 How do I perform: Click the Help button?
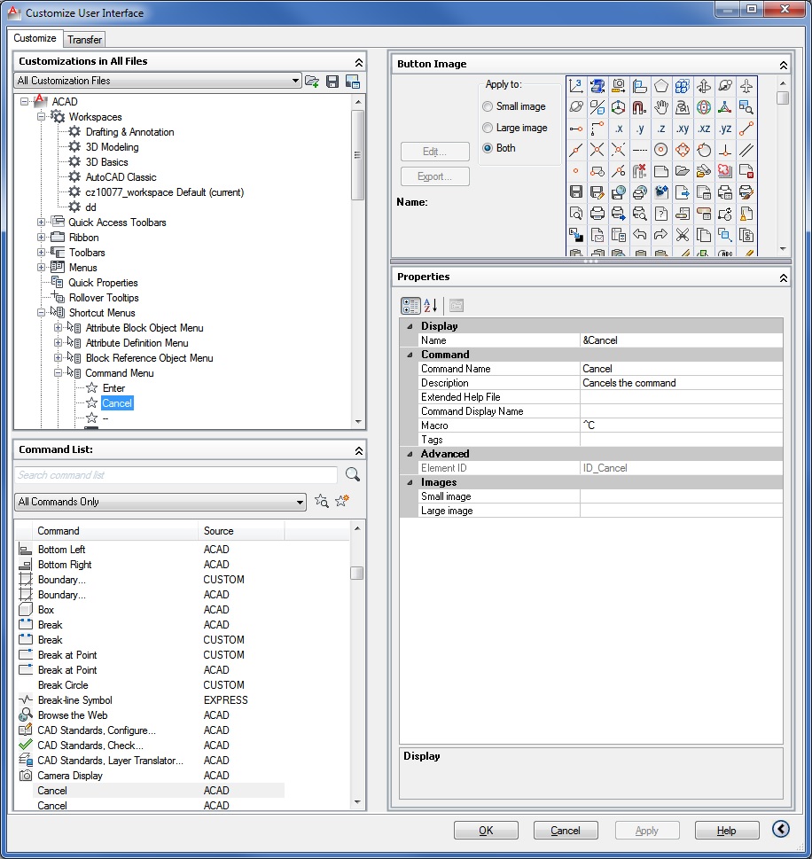tap(726, 831)
